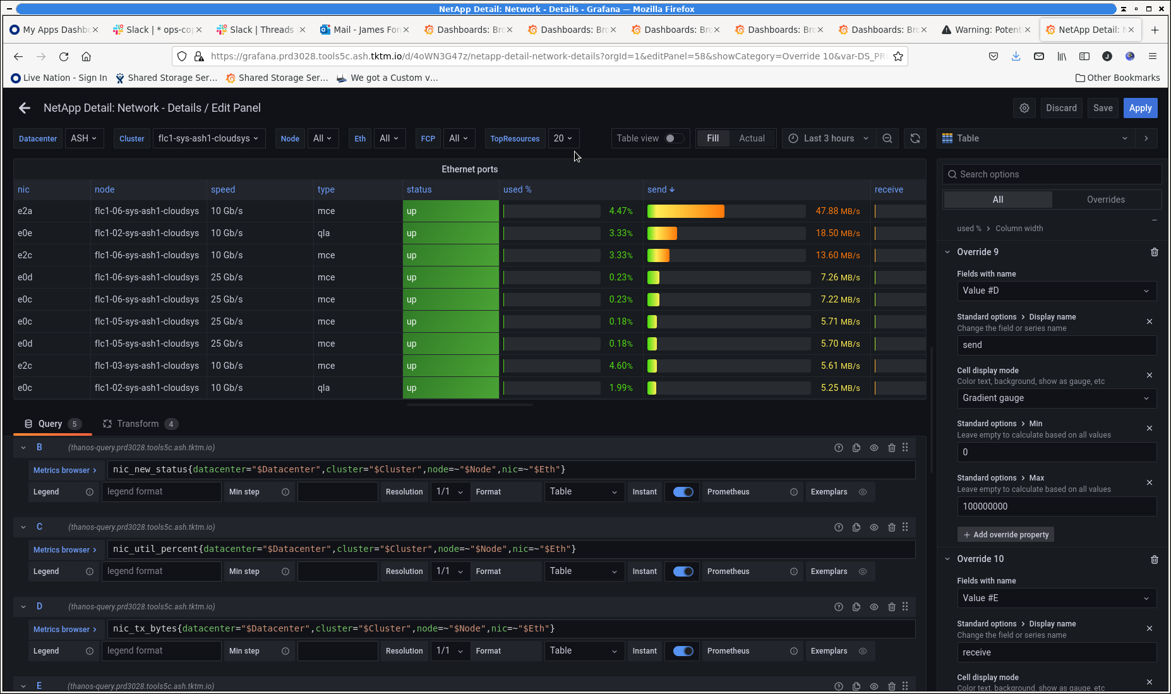Image resolution: width=1171 pixels, height=694 pixels.
Task: Toggle Instant switch for query D
Action: (683, 651)
